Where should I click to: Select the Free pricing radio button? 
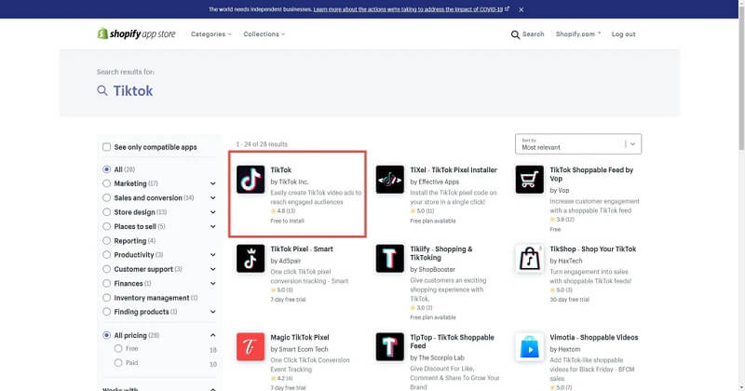pyautogui.click(x=118, y=349)
